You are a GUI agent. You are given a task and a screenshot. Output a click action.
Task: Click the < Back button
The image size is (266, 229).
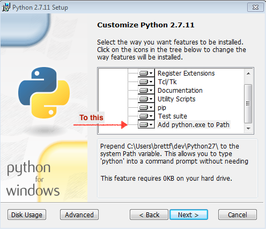coord(149,215)
